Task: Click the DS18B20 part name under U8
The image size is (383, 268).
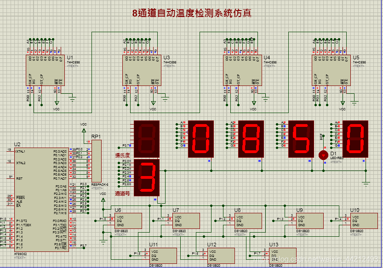Action: (x=241, y=231)
